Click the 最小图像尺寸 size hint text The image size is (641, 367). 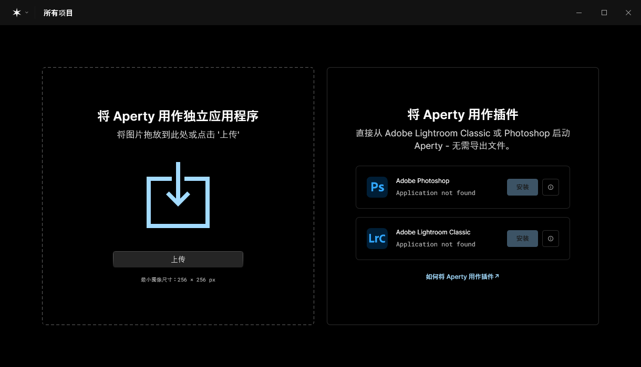(178, 279)
